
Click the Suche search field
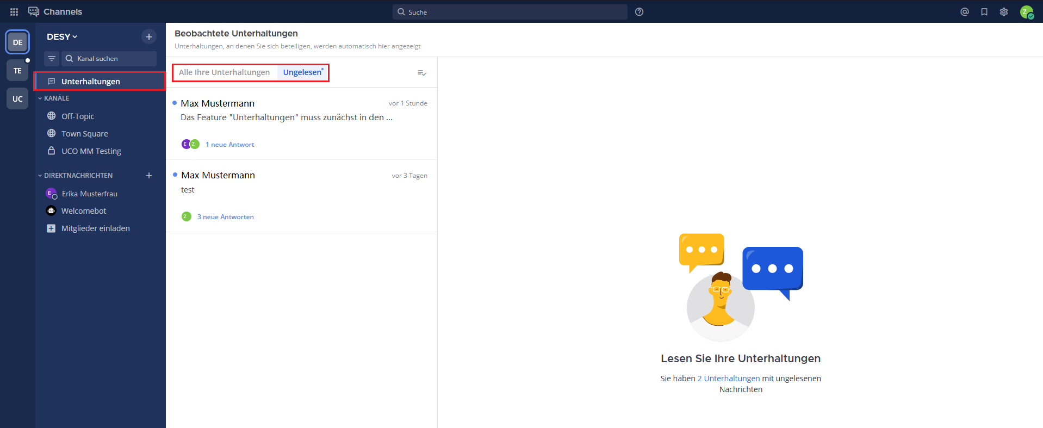pos(510,12)
